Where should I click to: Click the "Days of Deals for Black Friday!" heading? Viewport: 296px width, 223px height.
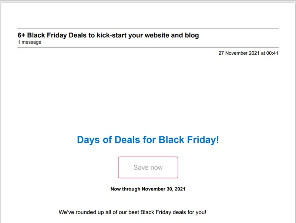coord(148,140)
